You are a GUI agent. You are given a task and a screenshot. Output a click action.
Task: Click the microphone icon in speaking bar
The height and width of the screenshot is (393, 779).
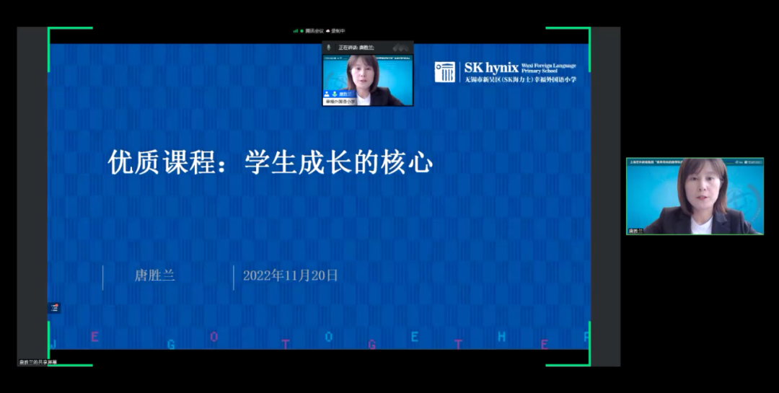pos(328,47)
